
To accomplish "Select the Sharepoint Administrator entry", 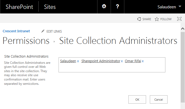I will click(101, 61).
